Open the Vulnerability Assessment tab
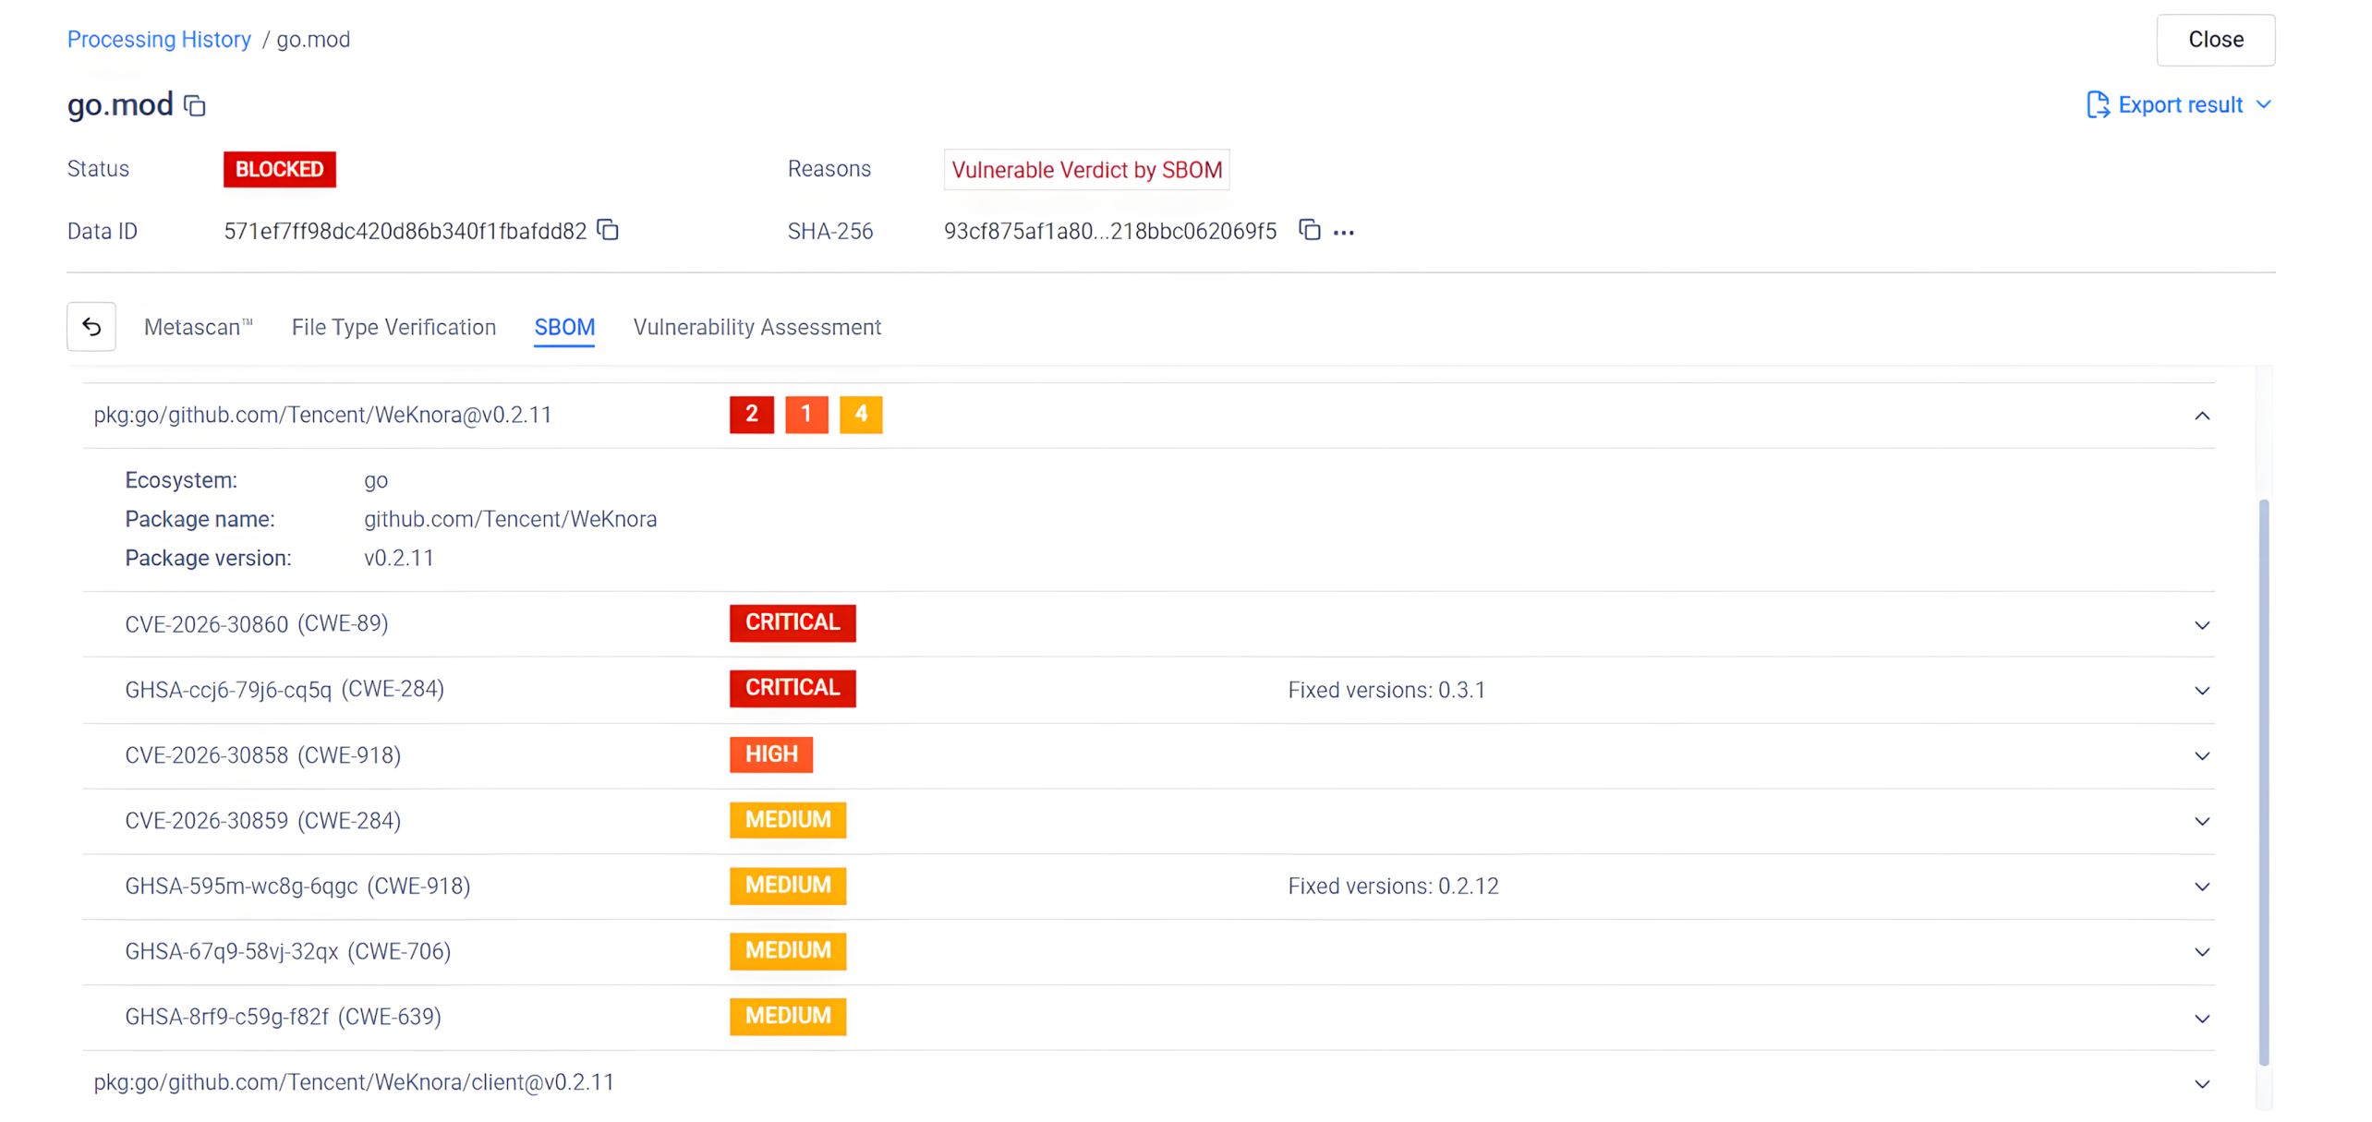 [x=756, y=327]
